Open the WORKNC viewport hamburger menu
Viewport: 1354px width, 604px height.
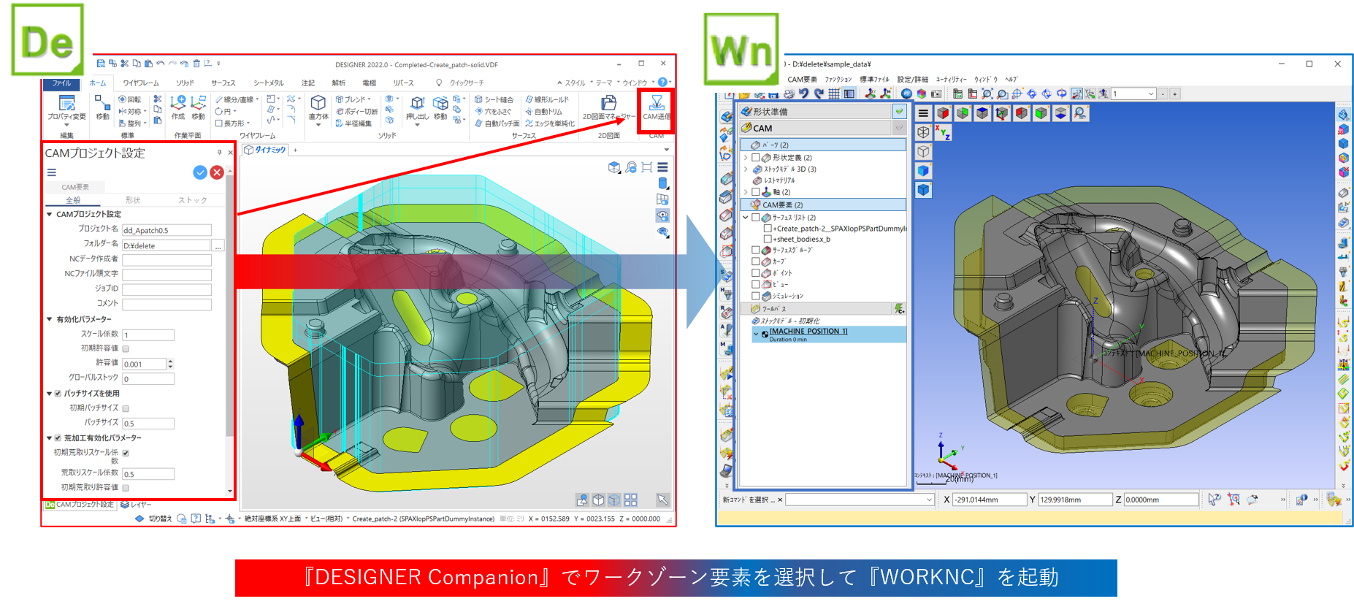point(923,113)
